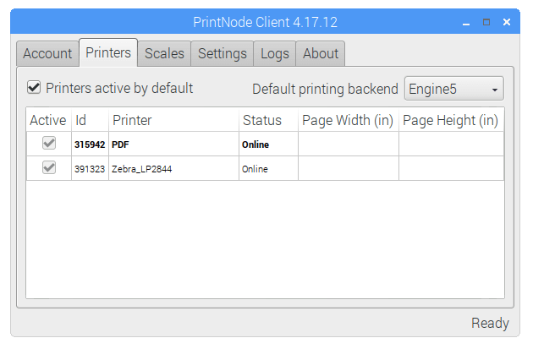Viewport: 533px width, 349px height.
Task: Minimize the PrintNode Client window
Action: (x=466, y=23)
